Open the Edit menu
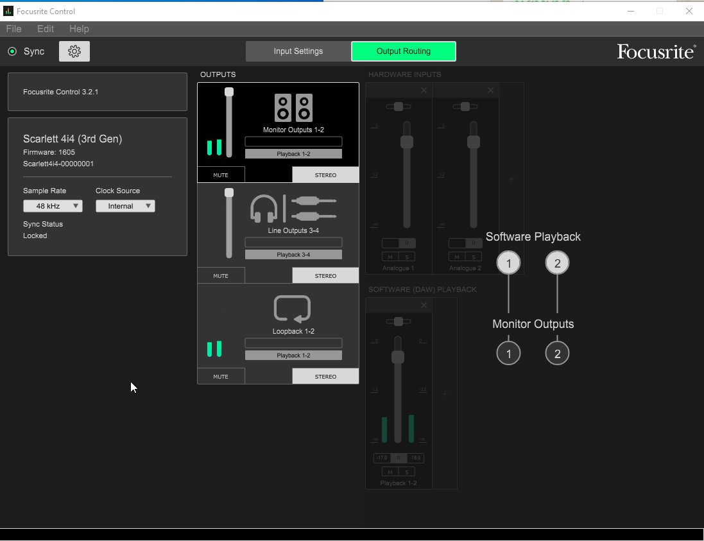704x541 pixels. coord(46,29)
